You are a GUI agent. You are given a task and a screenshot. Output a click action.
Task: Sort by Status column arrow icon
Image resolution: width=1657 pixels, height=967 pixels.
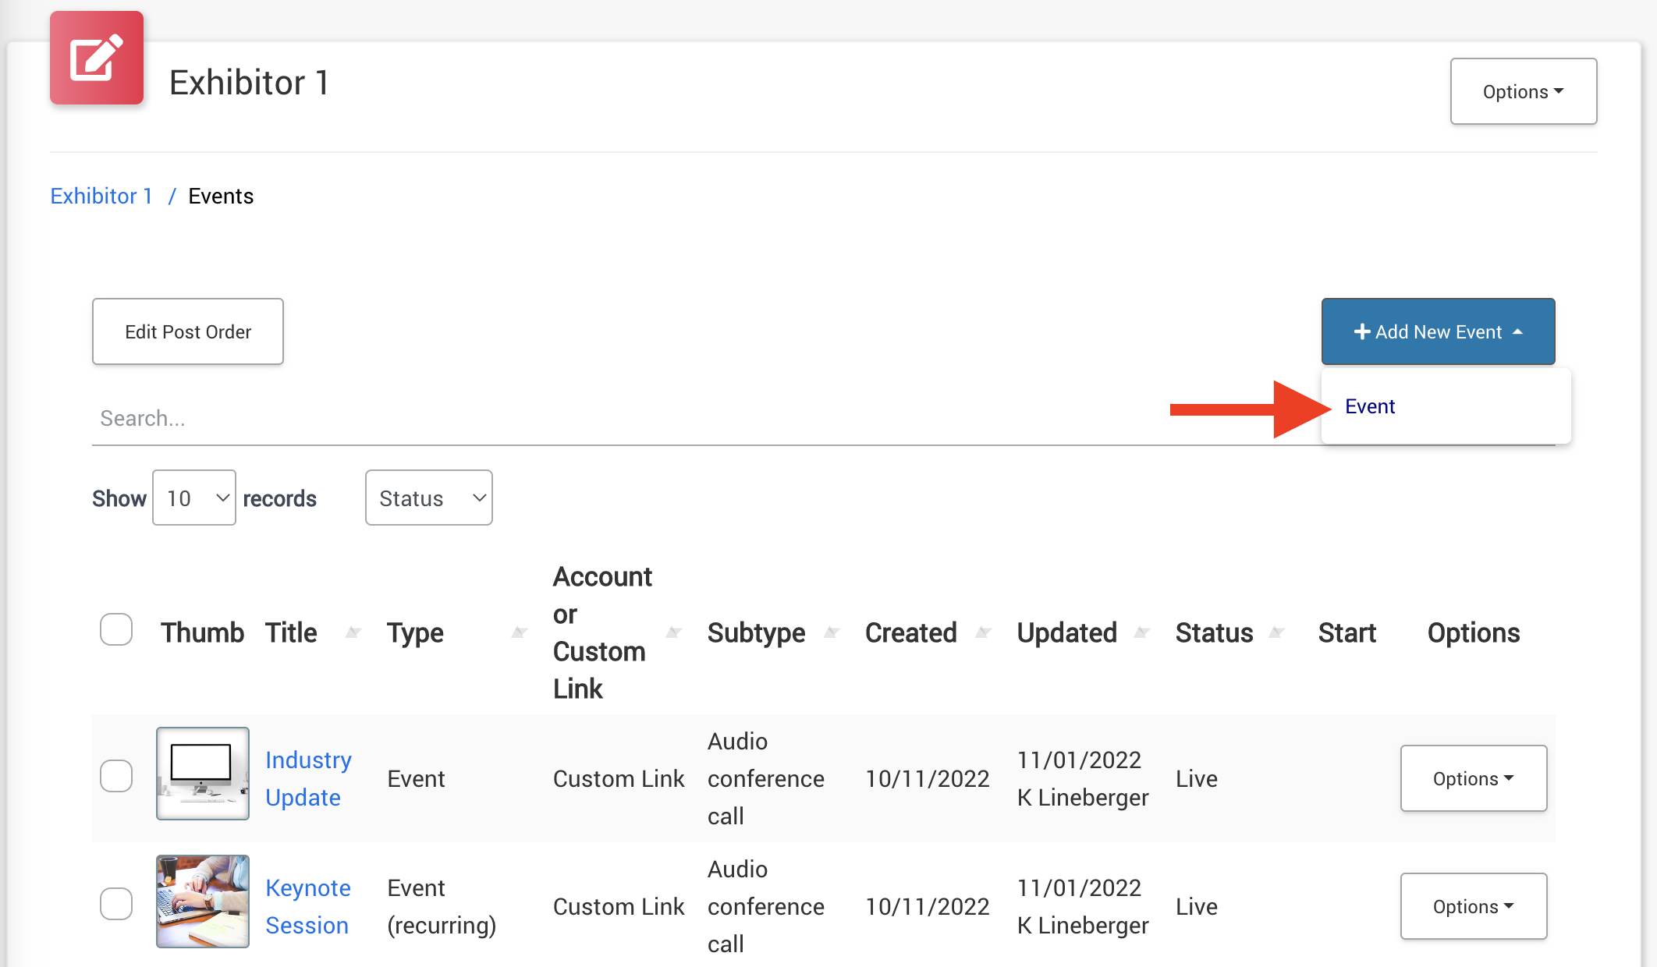coord(1277,632)
